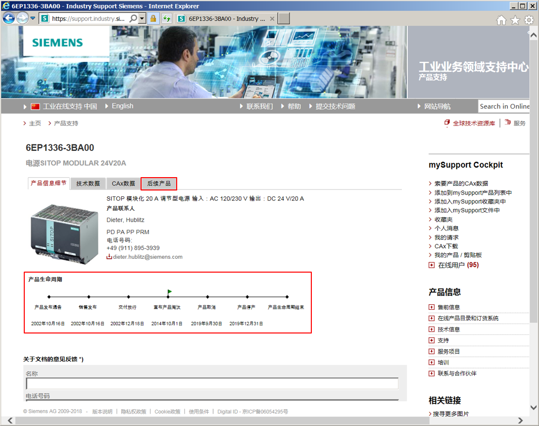Open 搜寻更多图片 link
539x426 pixels.
pos(451,414)
